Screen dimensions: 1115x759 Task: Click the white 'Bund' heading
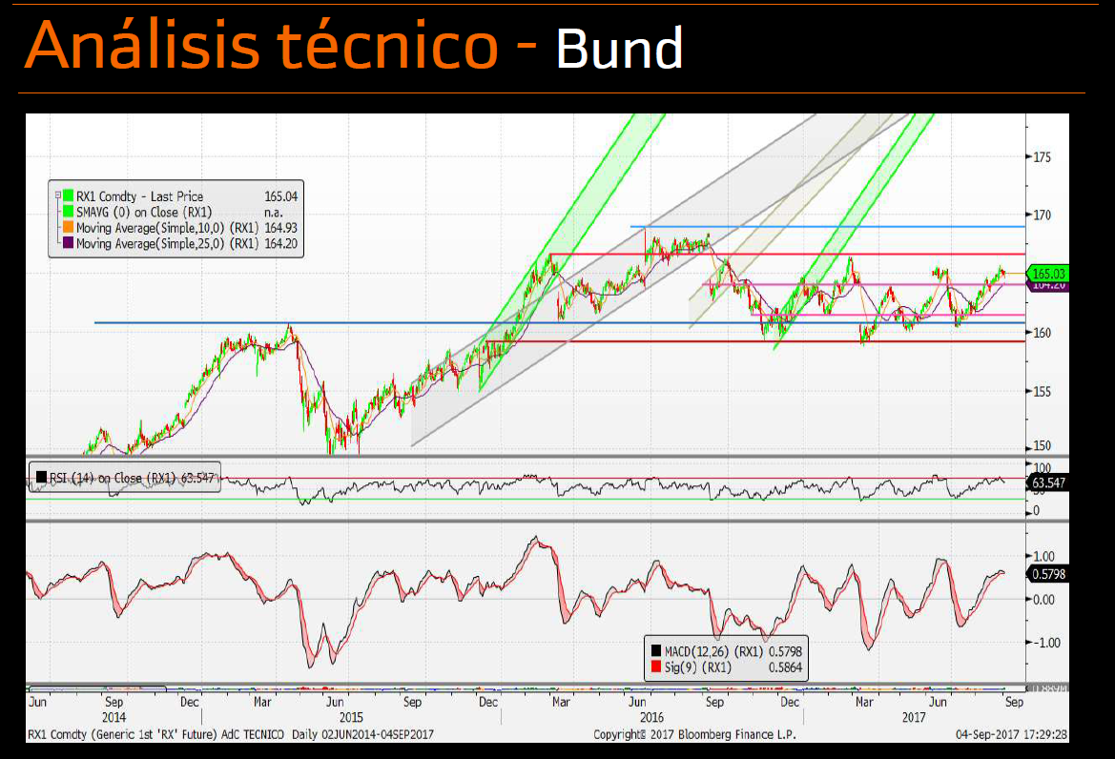tap(619, 49)
